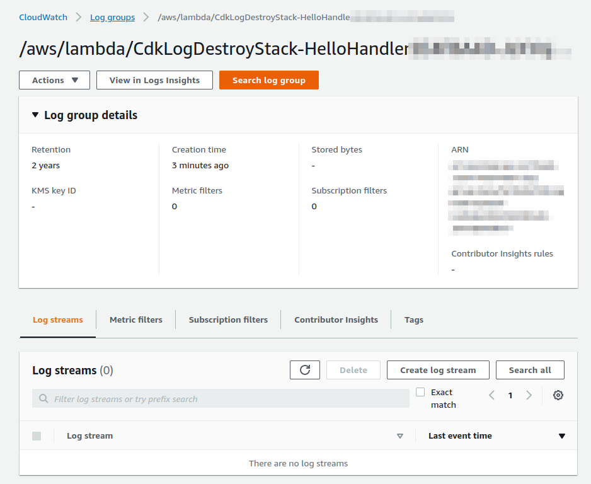591x484 pixels.
Task: Select the Contributor Insights tab
Action: click(x=336, y=320)
